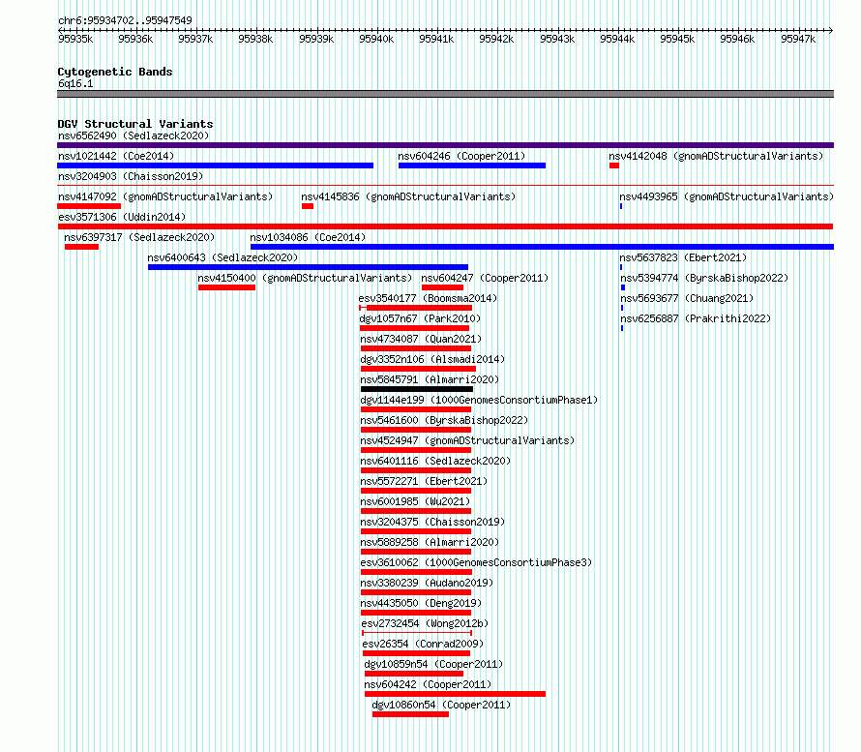The image size is (861, 752).
Task: Click nsv5845791 (Almarri2020) label
Action: pos(430,379)
